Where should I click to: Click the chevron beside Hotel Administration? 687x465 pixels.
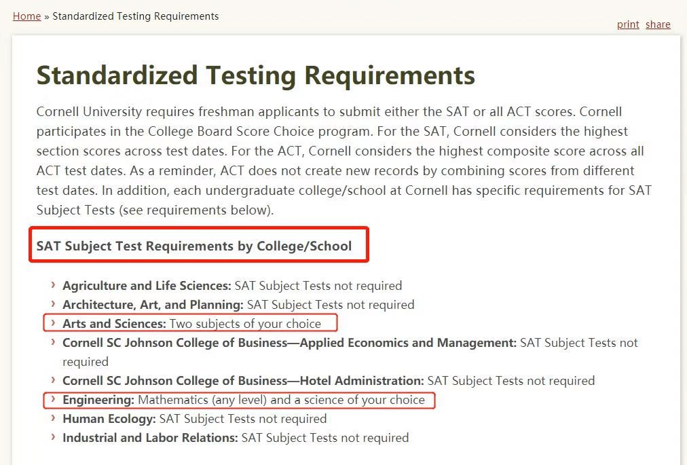coord(54,380)
